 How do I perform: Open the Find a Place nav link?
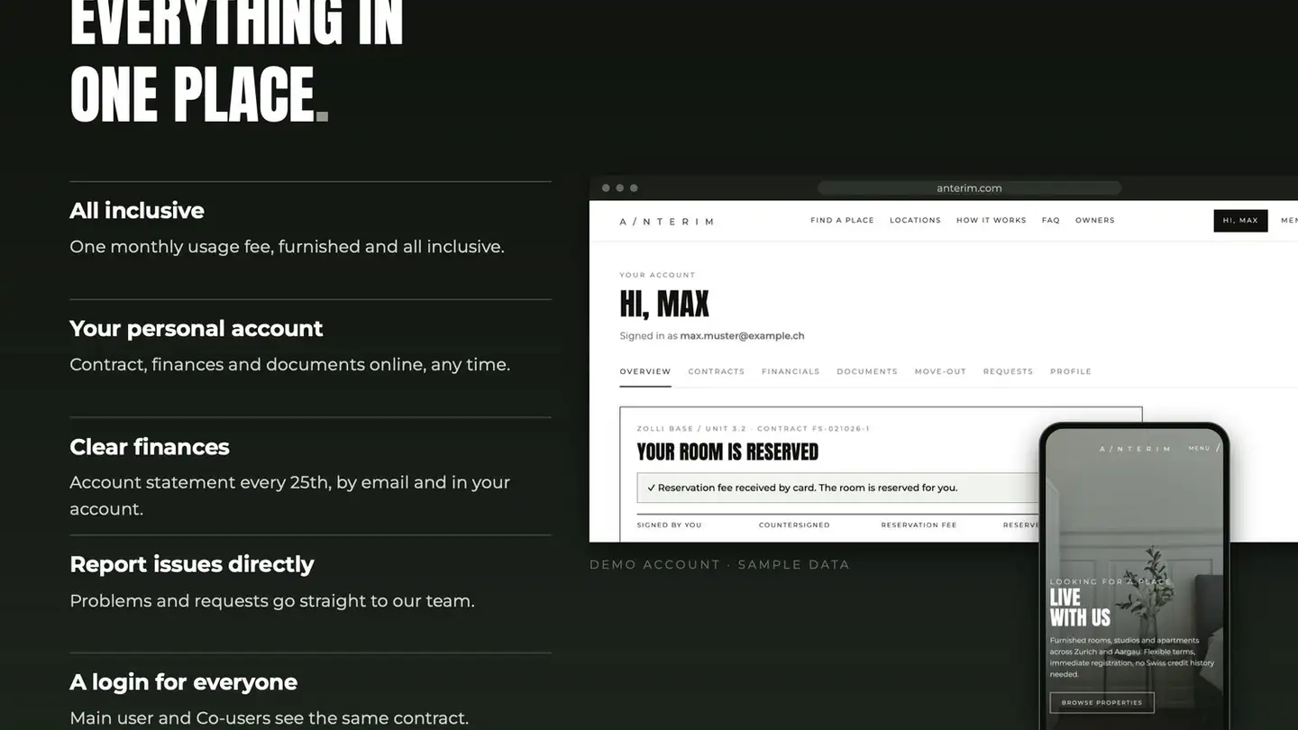coord(842,221)
